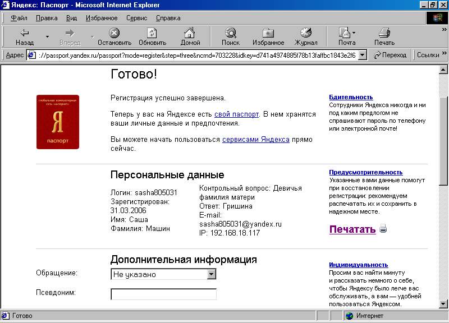Click the Дополнительная информация heading
The image size is (449, 323).
point(184,260)
